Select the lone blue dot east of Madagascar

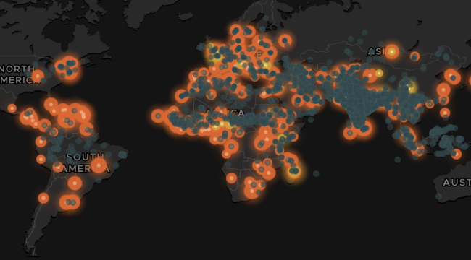coord(316,173)
